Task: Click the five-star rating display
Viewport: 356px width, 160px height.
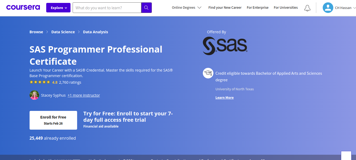Action: [40, 82]
